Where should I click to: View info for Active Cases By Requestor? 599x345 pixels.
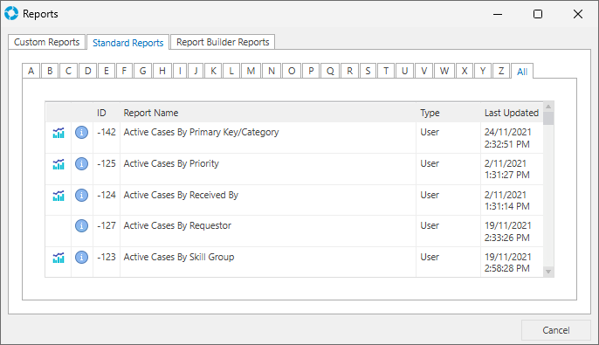coord(81,226)
